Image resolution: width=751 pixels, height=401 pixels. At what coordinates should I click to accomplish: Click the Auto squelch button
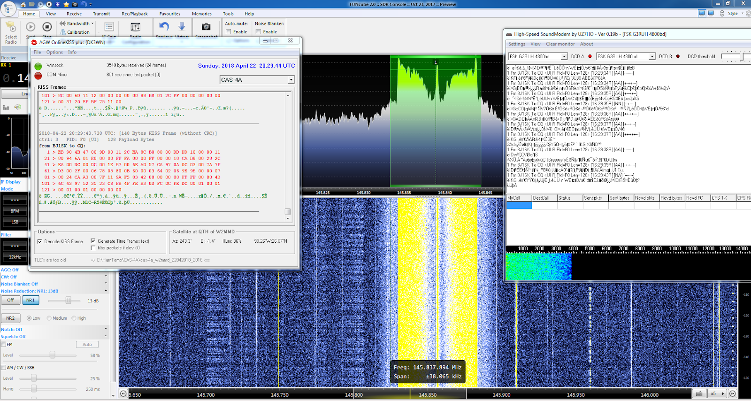(87, 345)
